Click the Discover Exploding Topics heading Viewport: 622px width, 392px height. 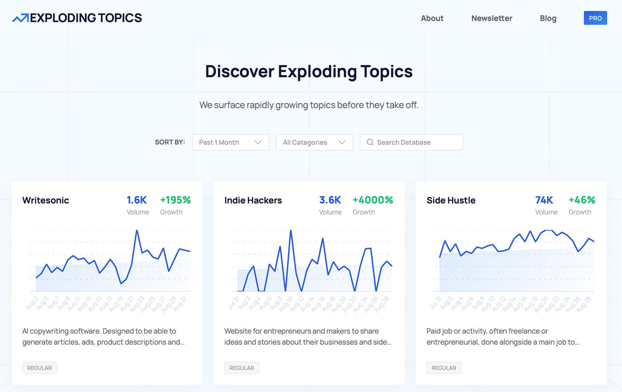coord(309,71)
